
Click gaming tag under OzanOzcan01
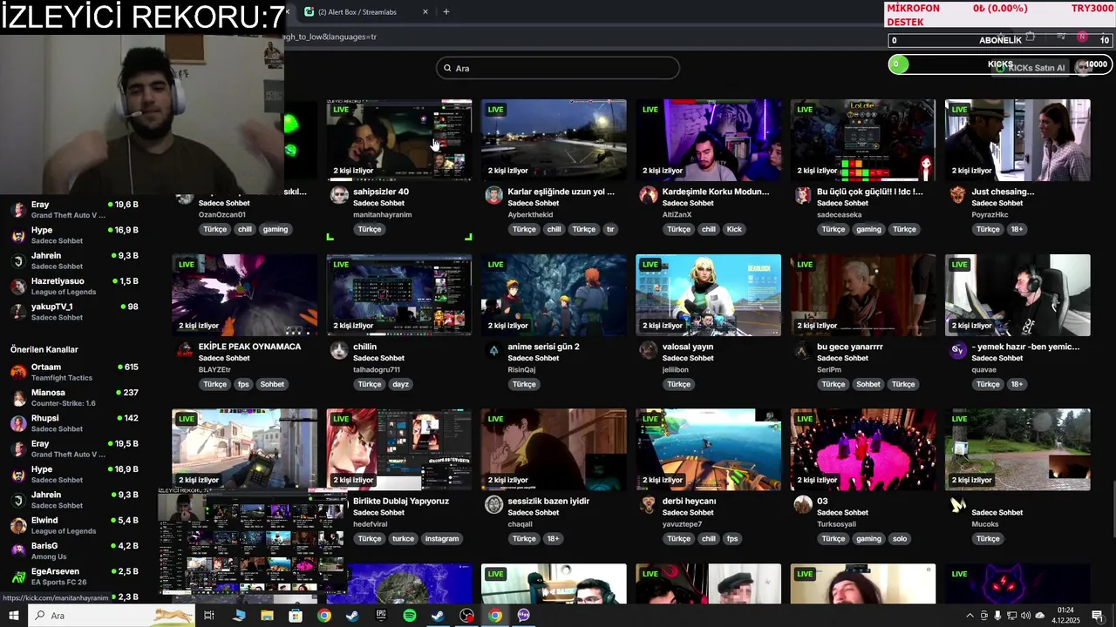point(276,229)
